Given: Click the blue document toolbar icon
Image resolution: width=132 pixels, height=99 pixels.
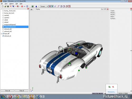Looking at the screenshot, I should coord(27,6).
